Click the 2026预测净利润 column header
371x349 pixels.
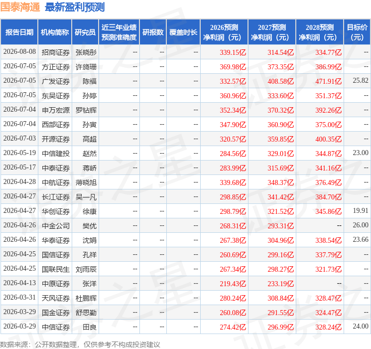(224, 32)
